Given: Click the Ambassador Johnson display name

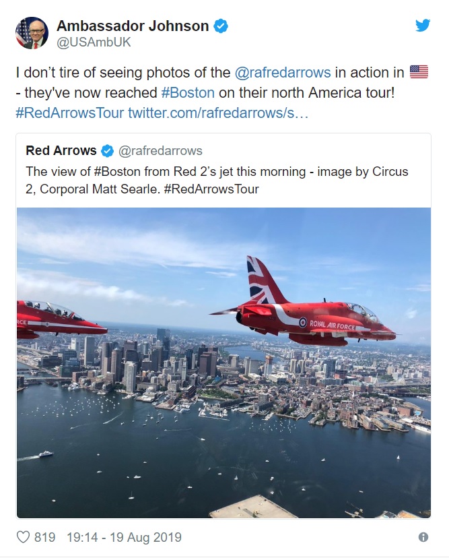Looking at the screenshot, I should [133, 26].
